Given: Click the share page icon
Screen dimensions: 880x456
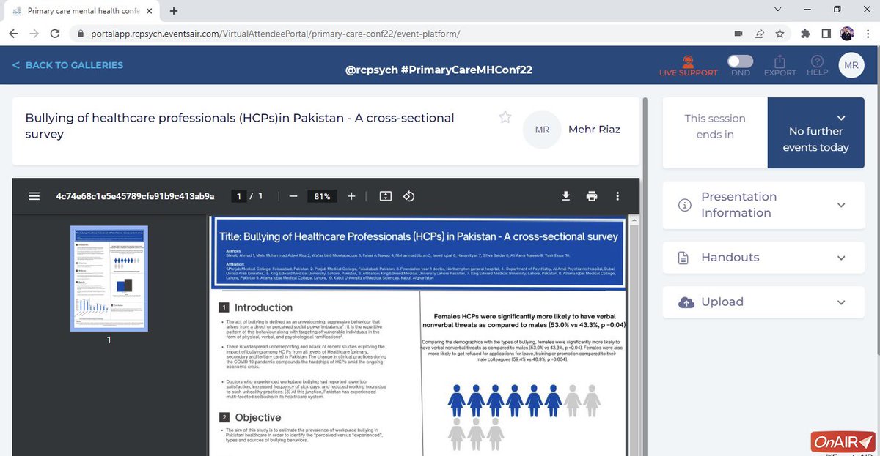Looking at the screenshot, I should (x=759, y=34).
